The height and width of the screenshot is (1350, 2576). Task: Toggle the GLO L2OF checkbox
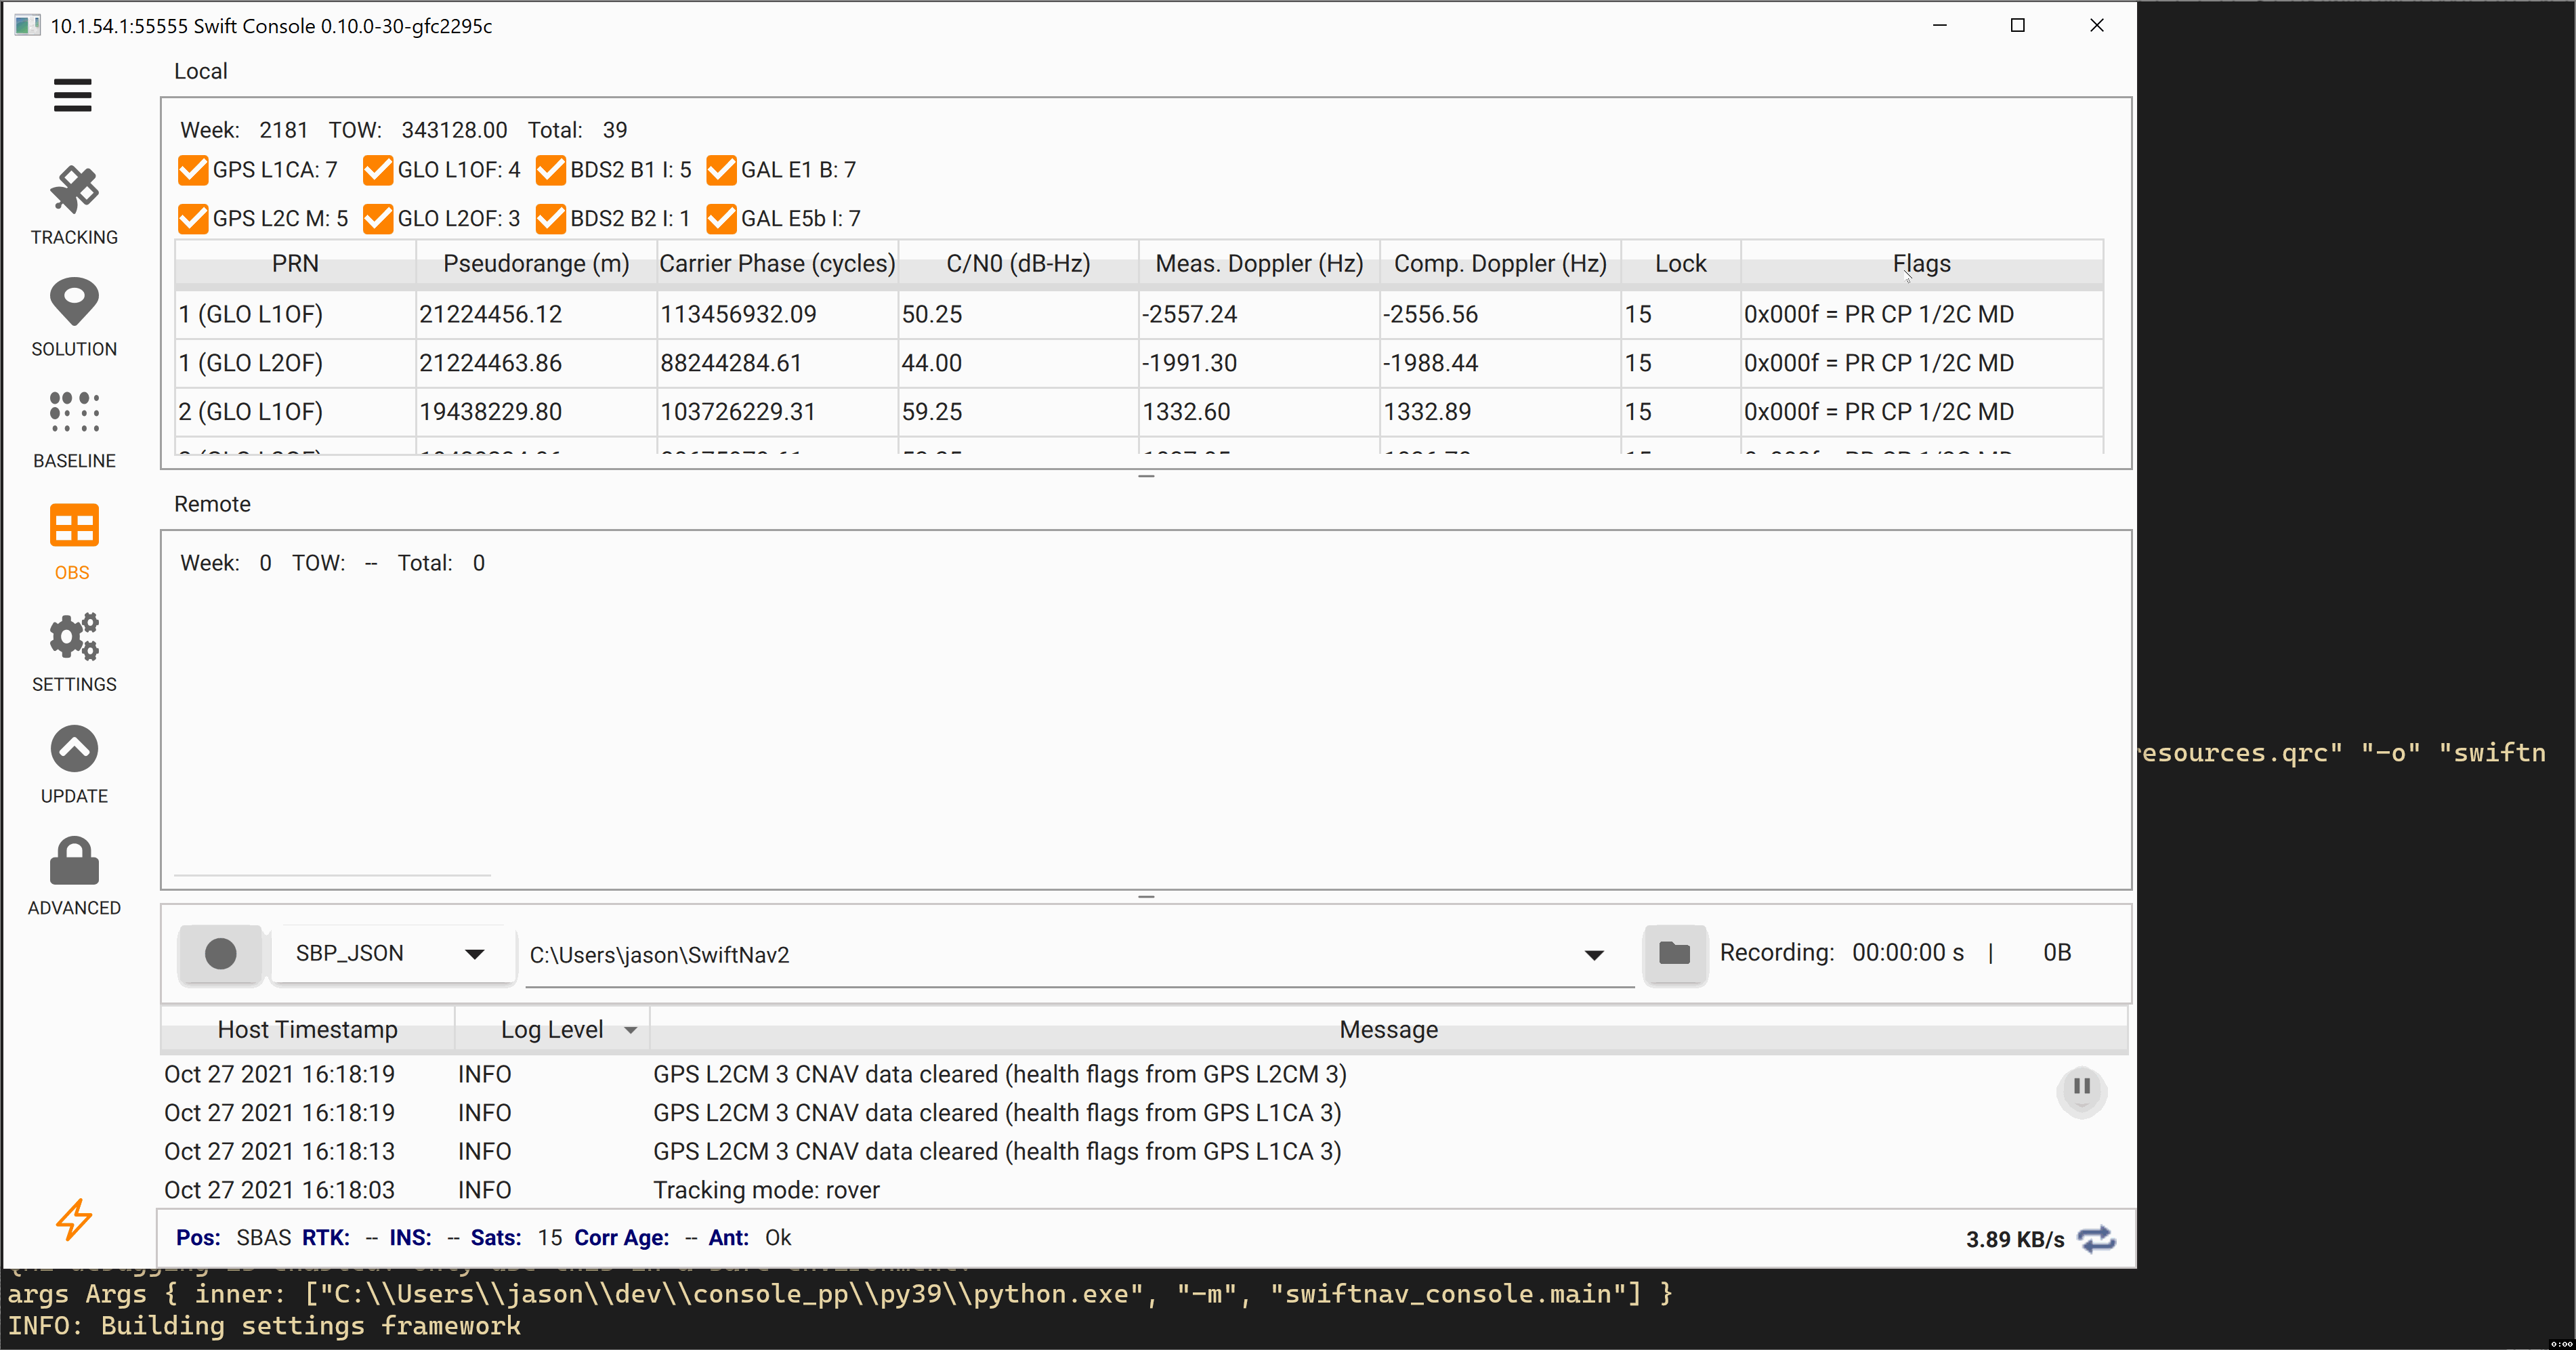377,219
